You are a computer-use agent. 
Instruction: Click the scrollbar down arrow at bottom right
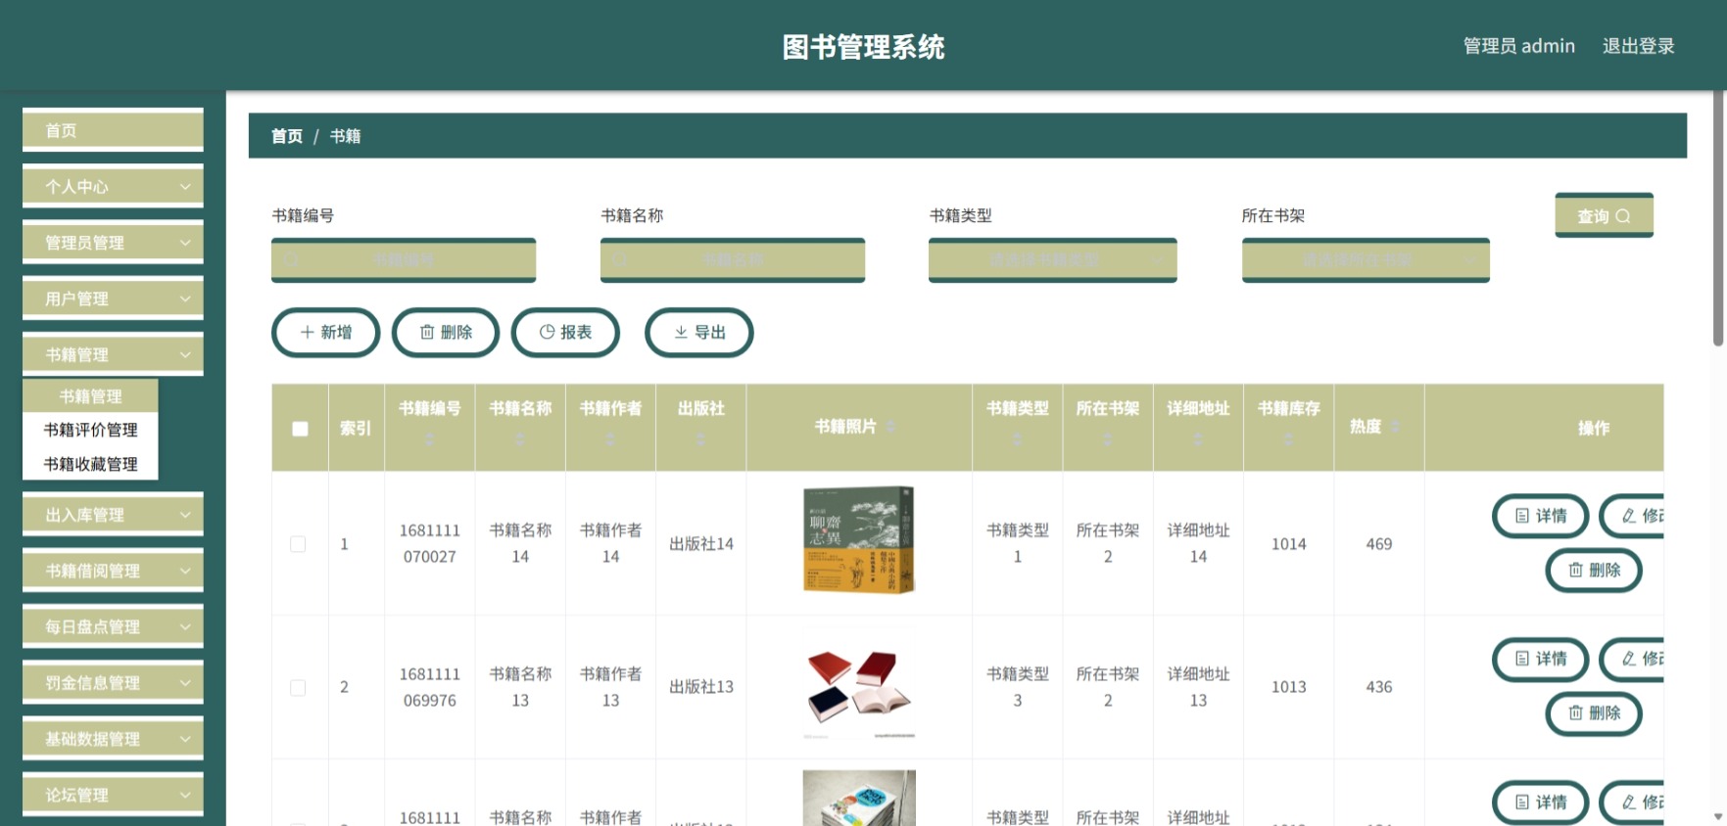[1718, 816]
